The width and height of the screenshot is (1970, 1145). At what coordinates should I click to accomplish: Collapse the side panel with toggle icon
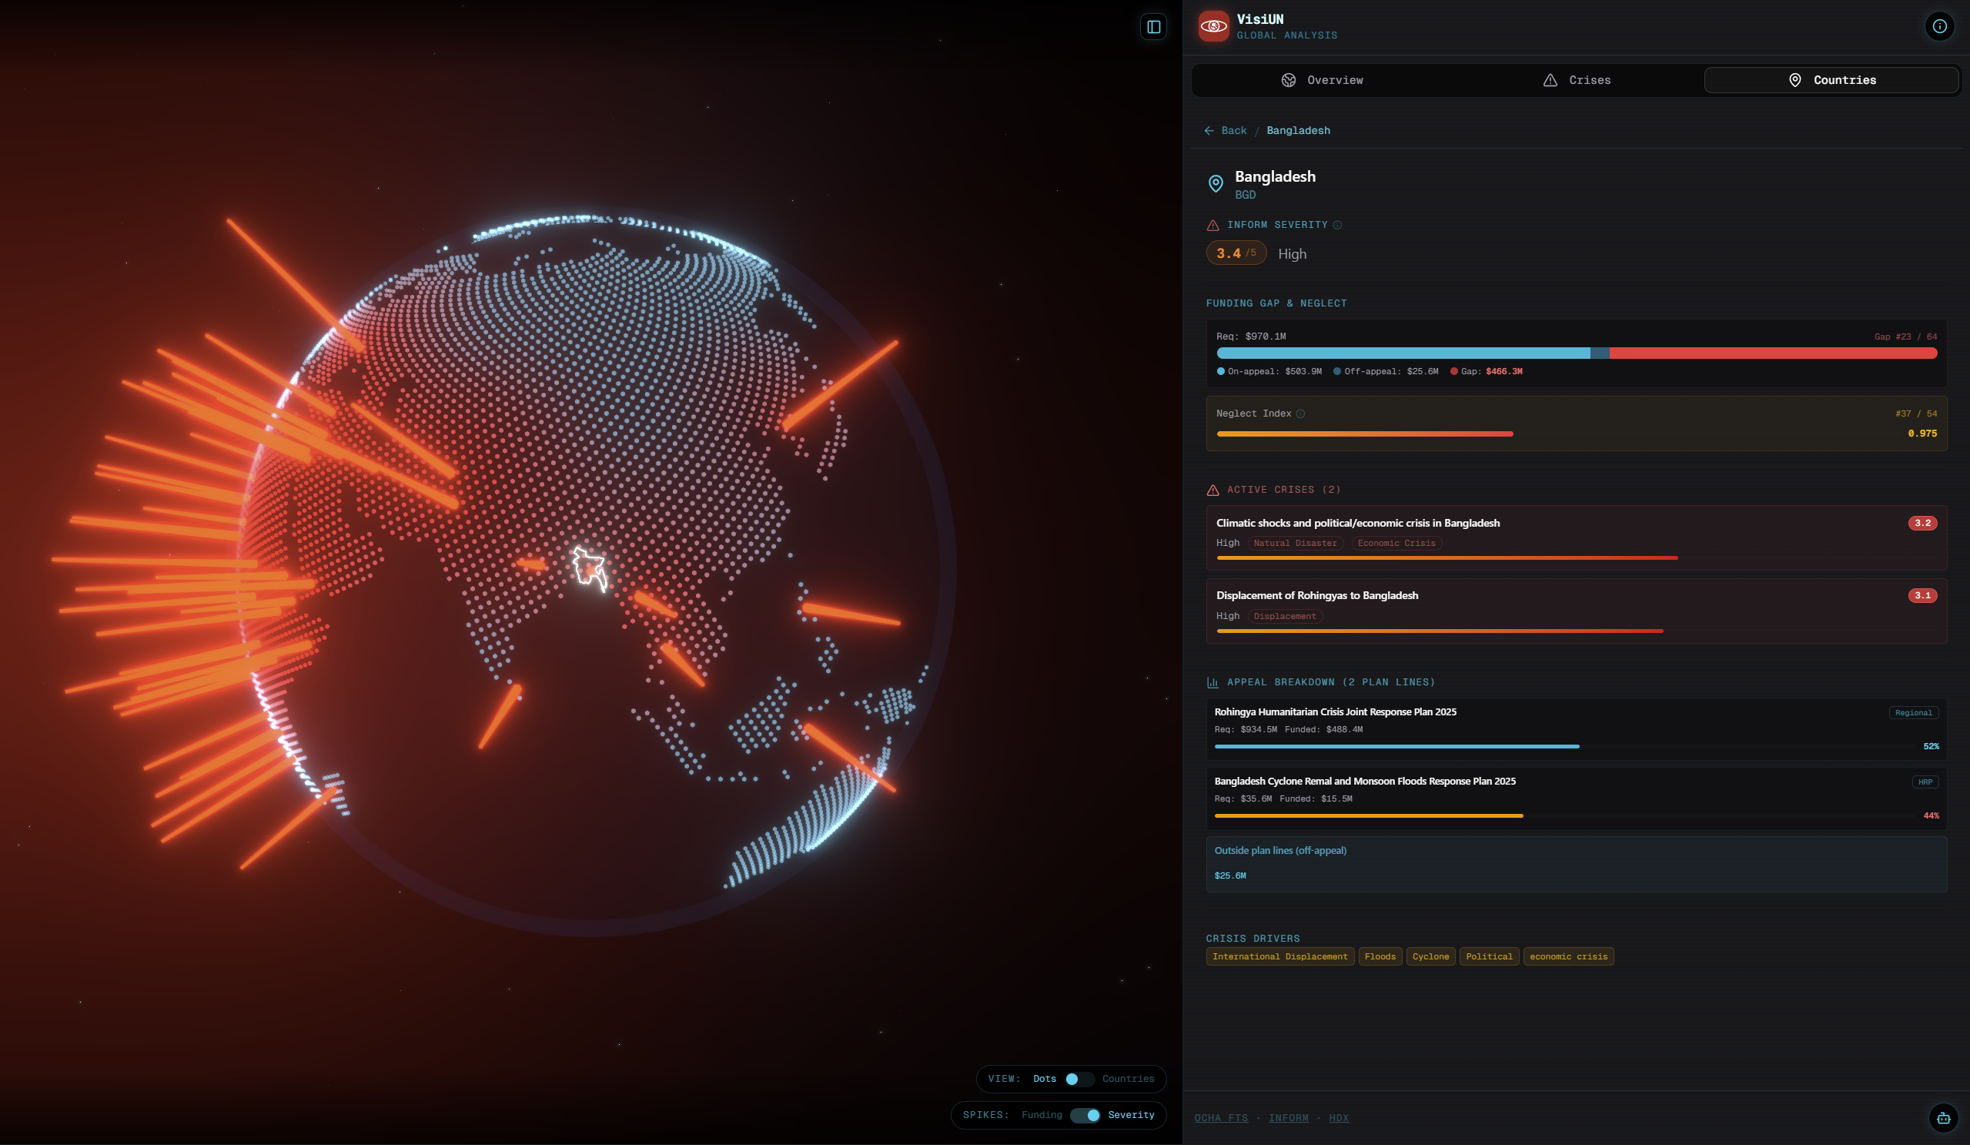(x=1153, y=28)
